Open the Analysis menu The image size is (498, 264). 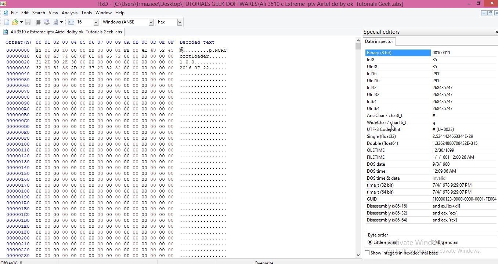point(69,12)
